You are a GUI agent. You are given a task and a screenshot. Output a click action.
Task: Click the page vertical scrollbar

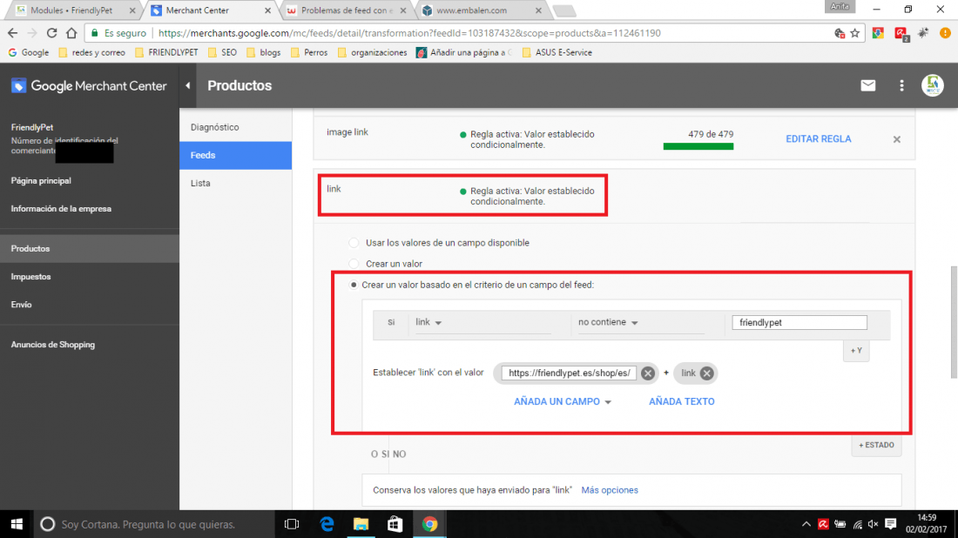coord(953,322)
